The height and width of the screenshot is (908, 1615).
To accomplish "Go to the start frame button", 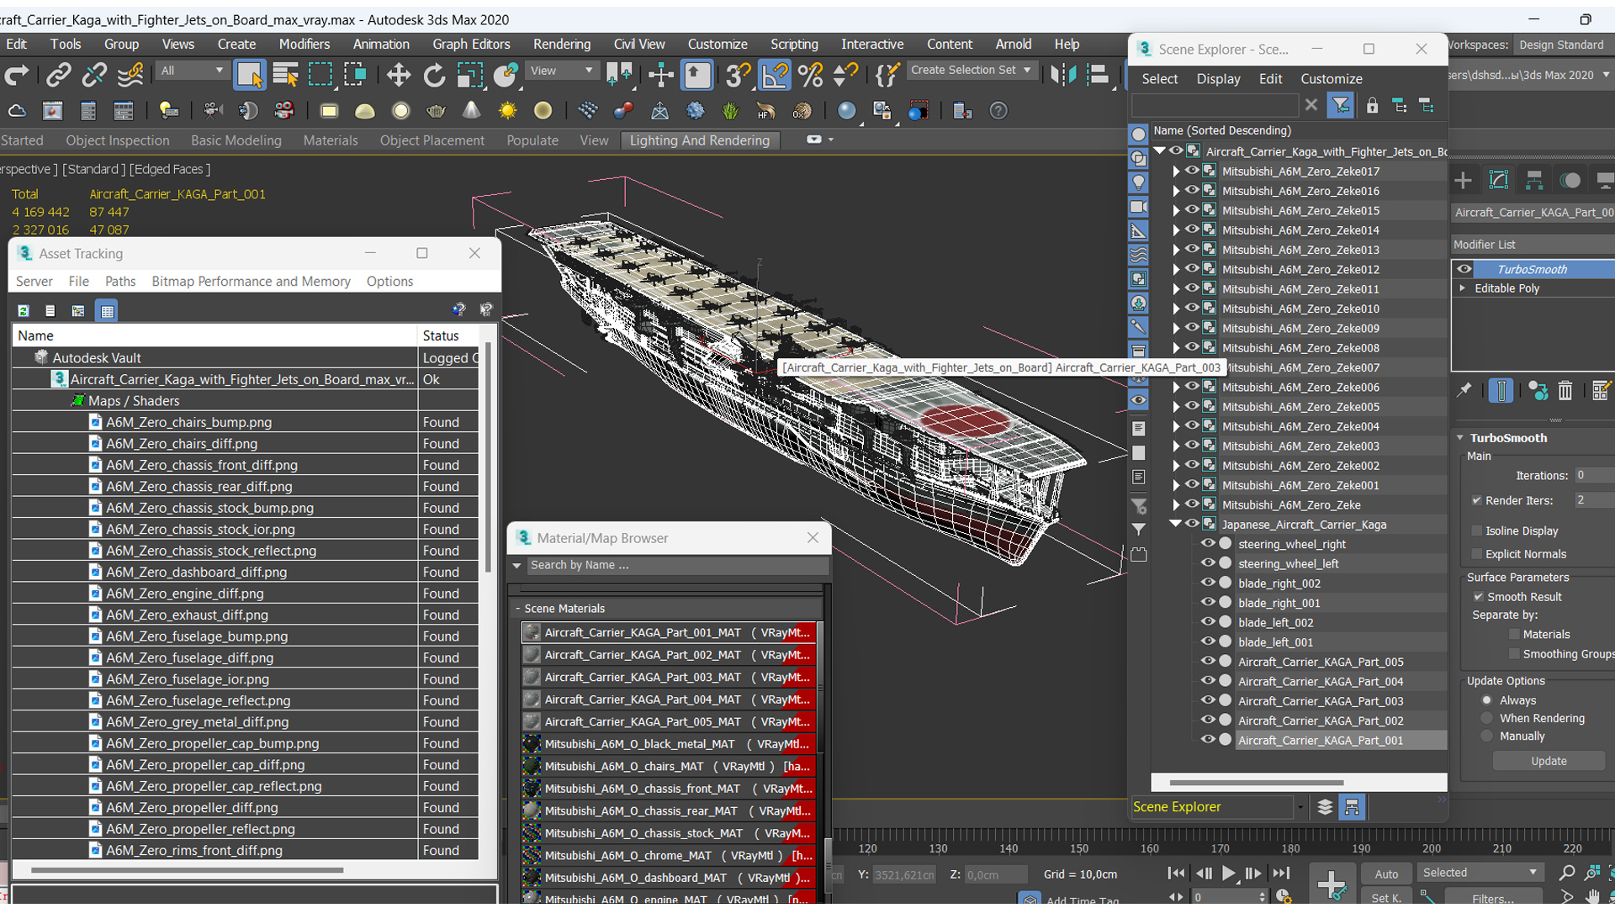I will 1176,874.
